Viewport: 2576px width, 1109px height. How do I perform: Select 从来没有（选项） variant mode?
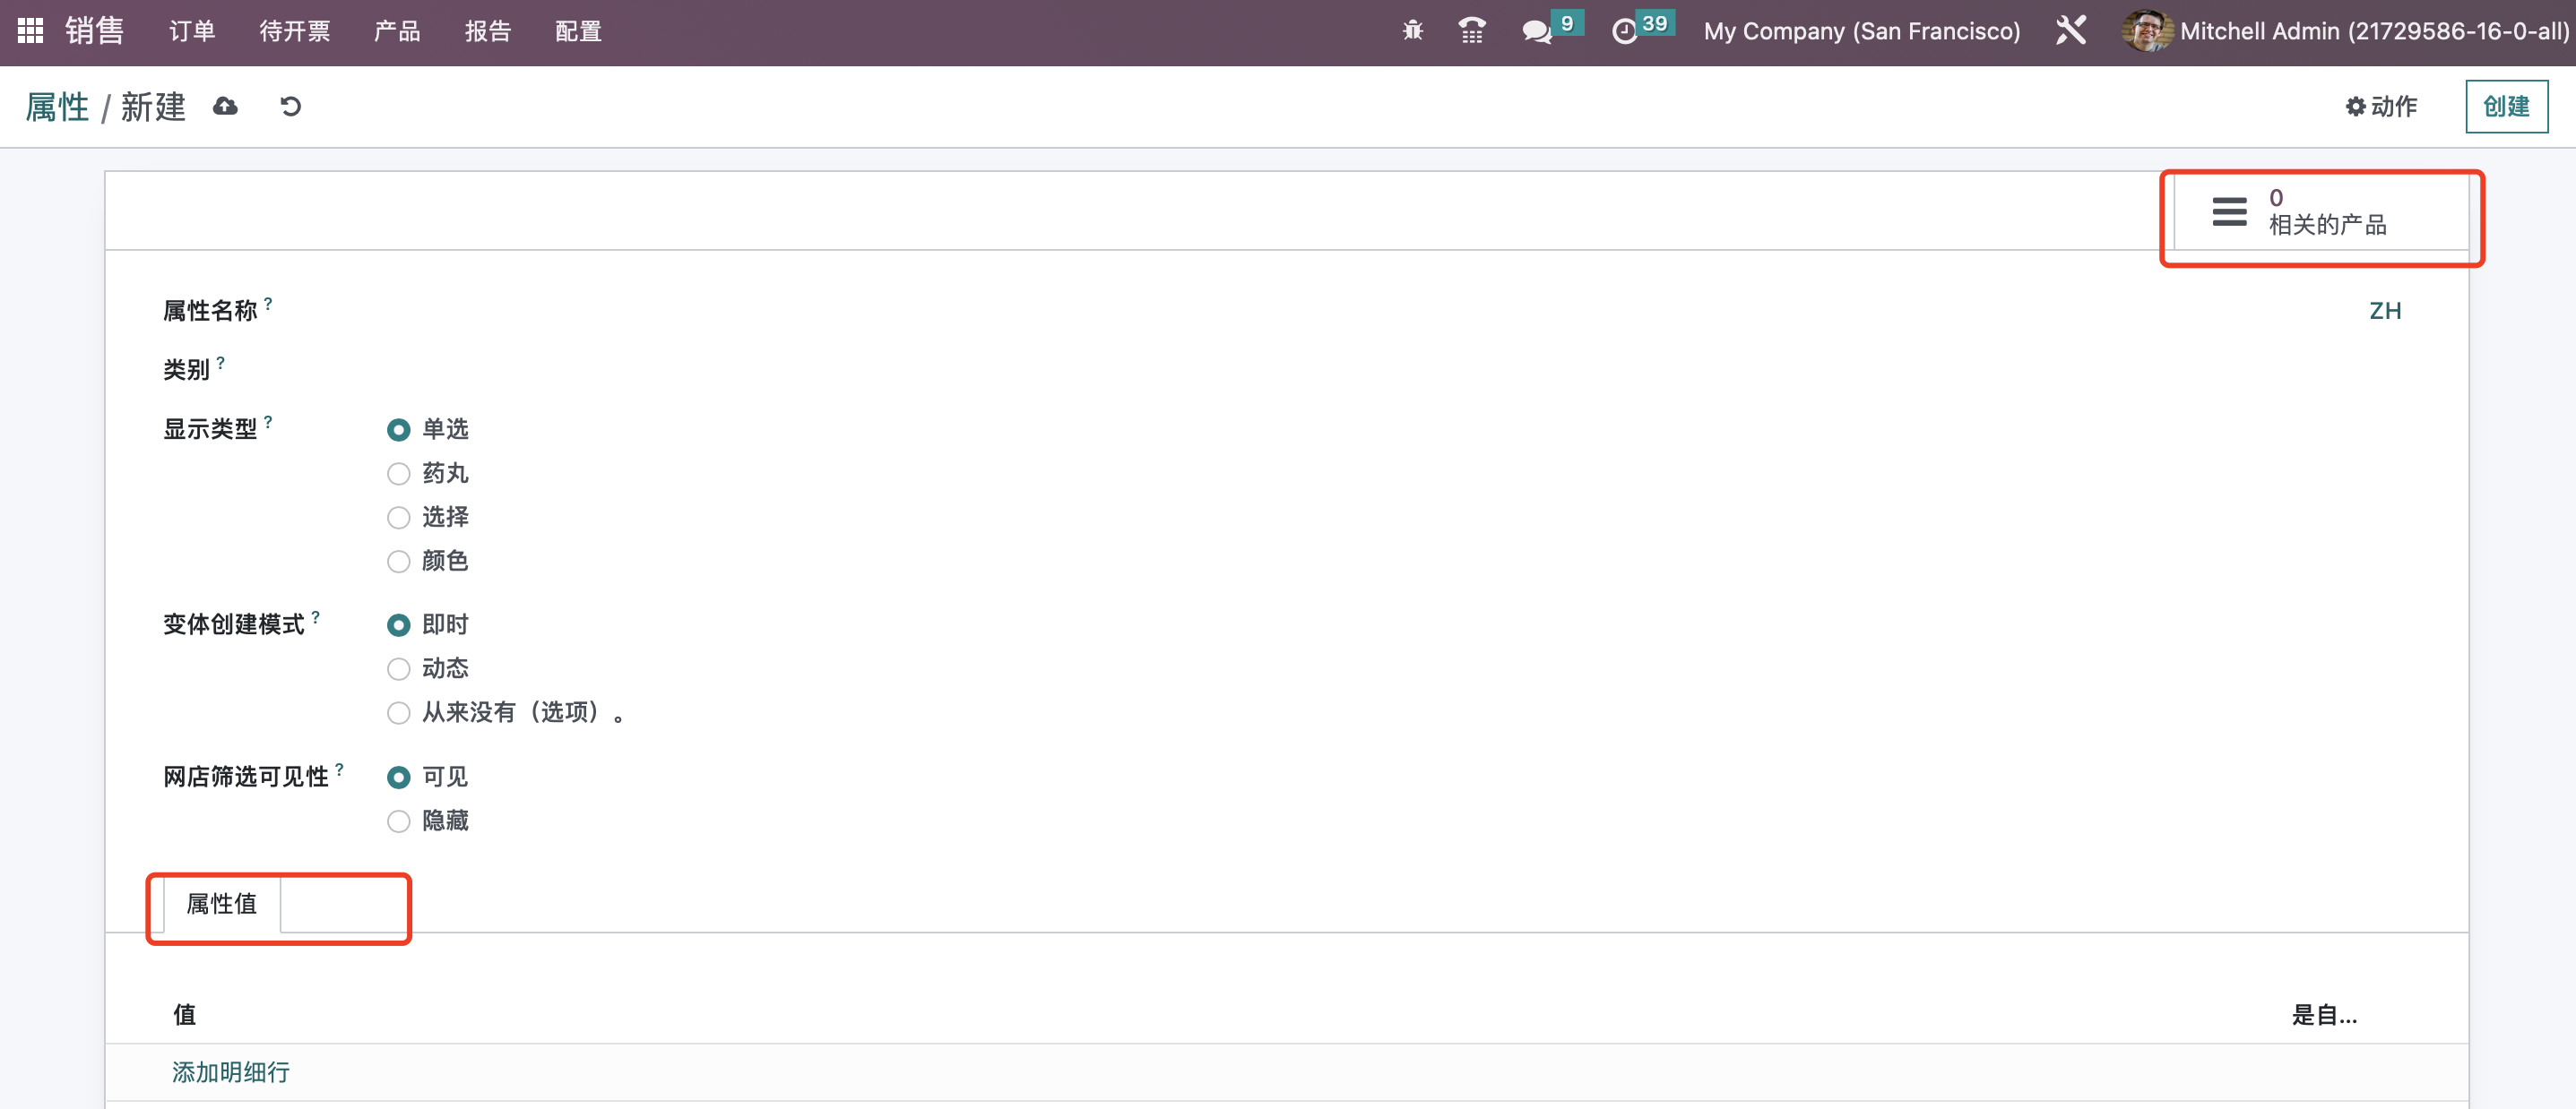tap(398, 712)
